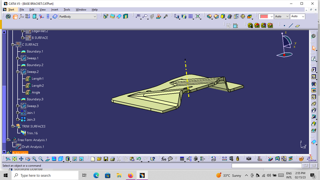Click the Measure Between icon
Viewport: 320px width, 180px height.
click(x=224, y=159)
